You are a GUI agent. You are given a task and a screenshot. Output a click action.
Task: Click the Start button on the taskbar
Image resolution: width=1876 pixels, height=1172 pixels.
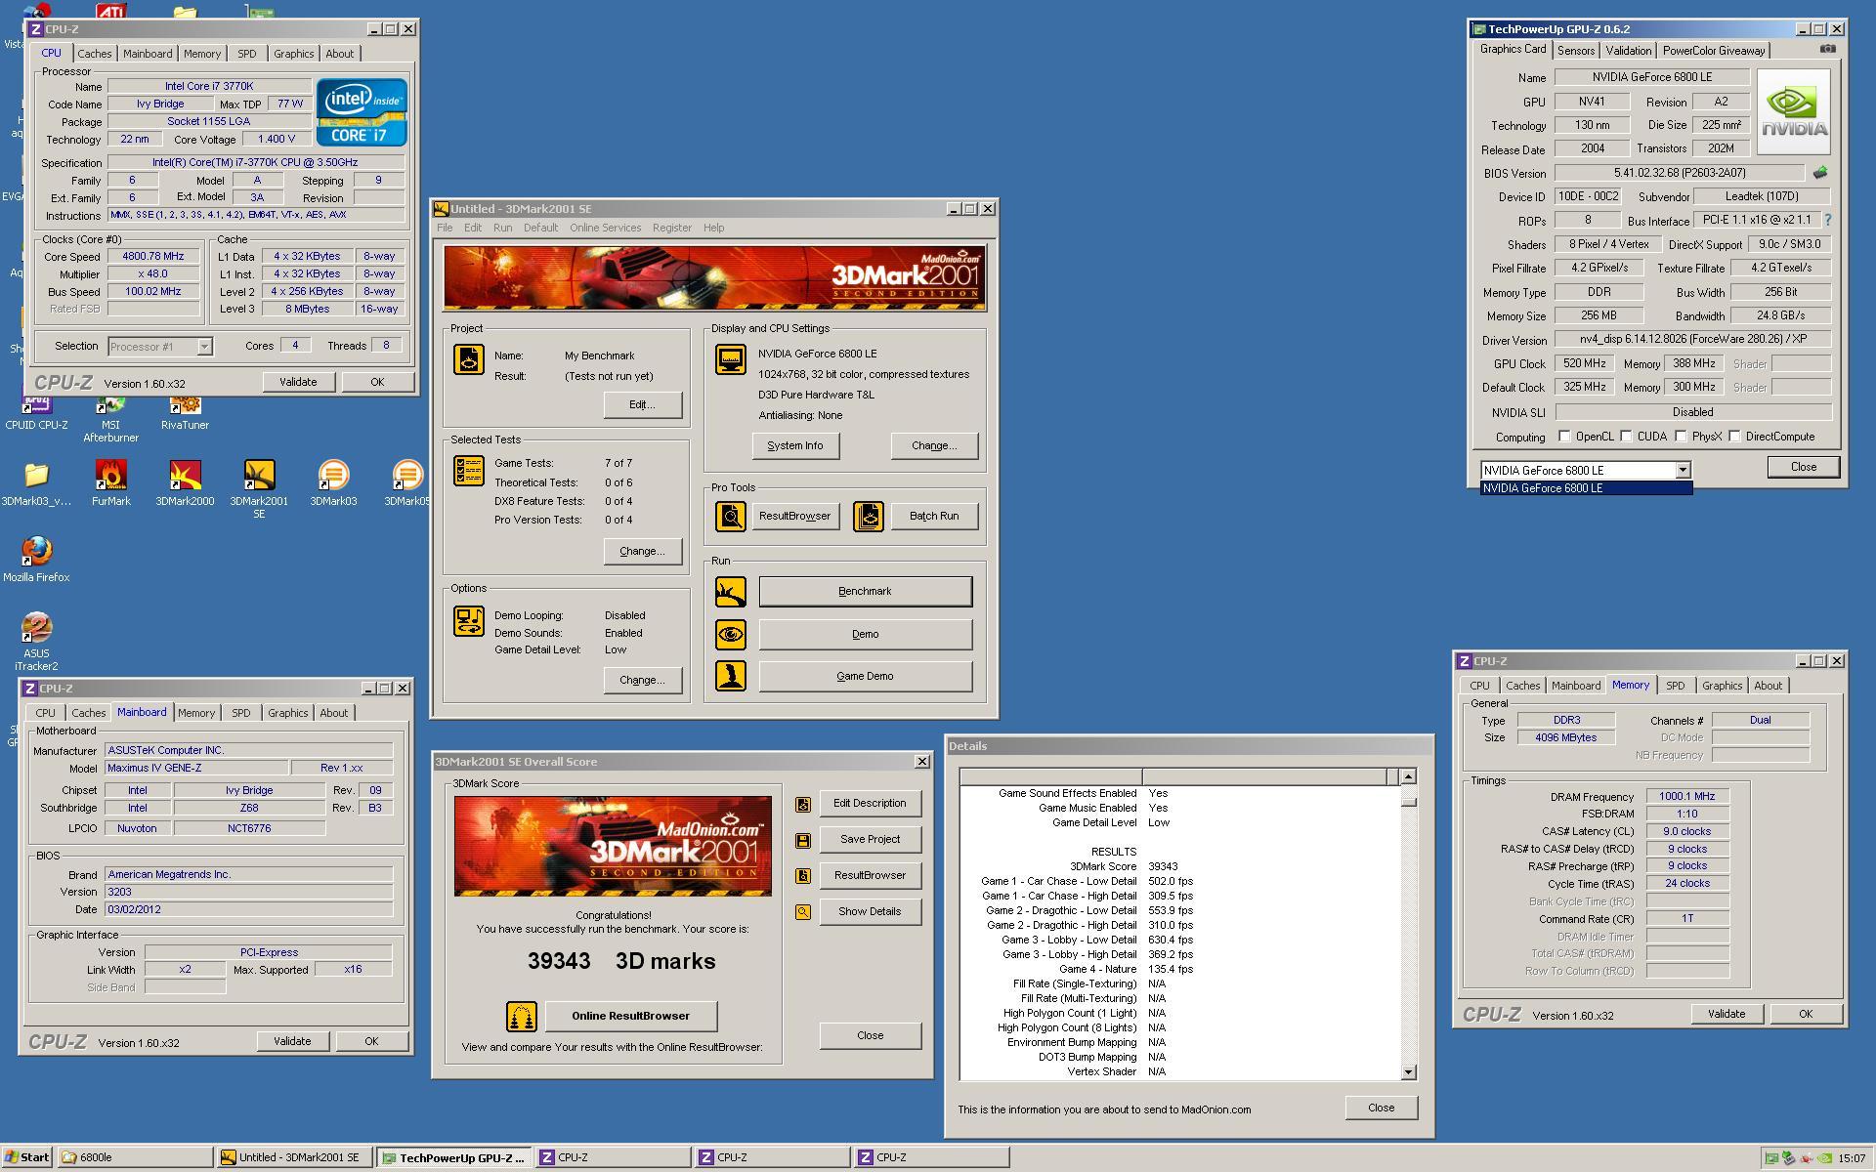(27, 1157)
